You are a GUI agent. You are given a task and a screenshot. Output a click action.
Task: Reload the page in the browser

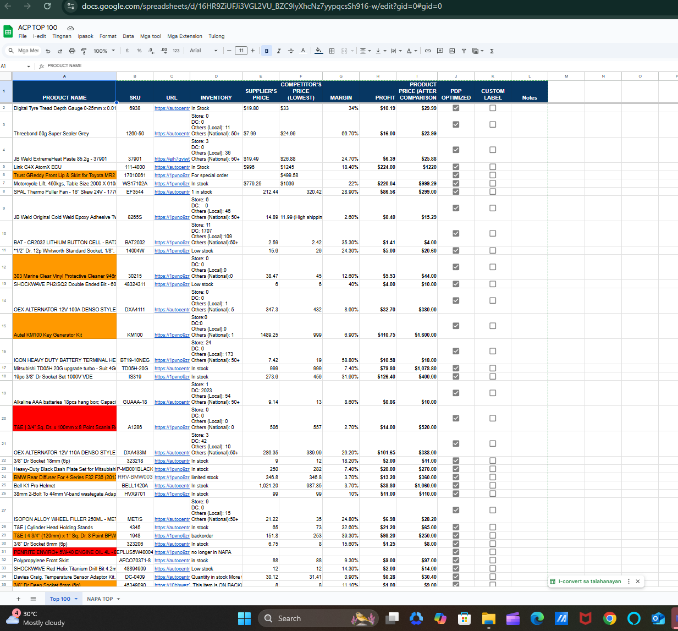pyautogui.click(x=47, y=6)
